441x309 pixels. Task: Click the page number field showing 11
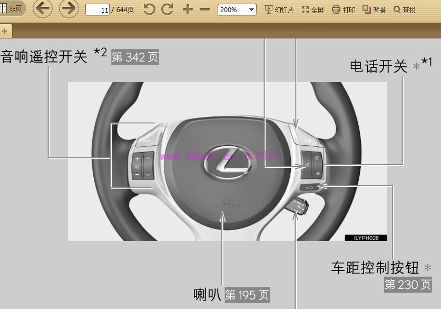(x=97, y=10)
